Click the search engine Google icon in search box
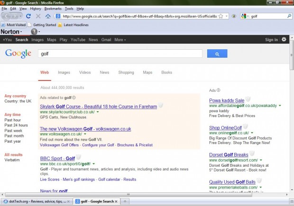Viewport: 294px width, 206px height. coord(244,16)
